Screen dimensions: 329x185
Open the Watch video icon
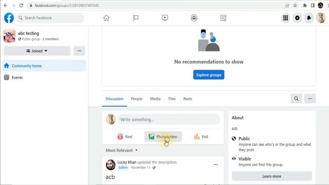point(165,18)
